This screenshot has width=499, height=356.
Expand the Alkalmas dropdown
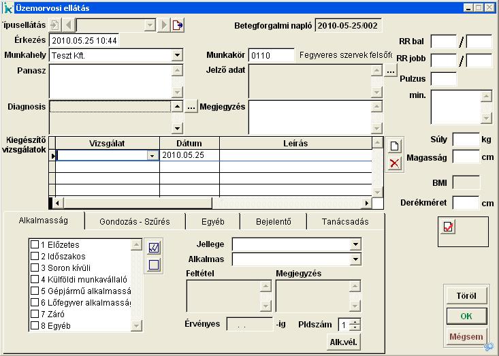[355, 259]
